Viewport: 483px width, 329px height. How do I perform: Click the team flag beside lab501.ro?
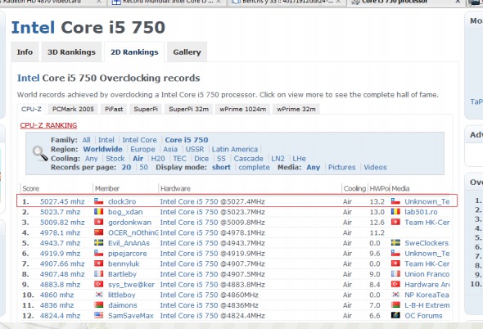click(x=395, y=212)
